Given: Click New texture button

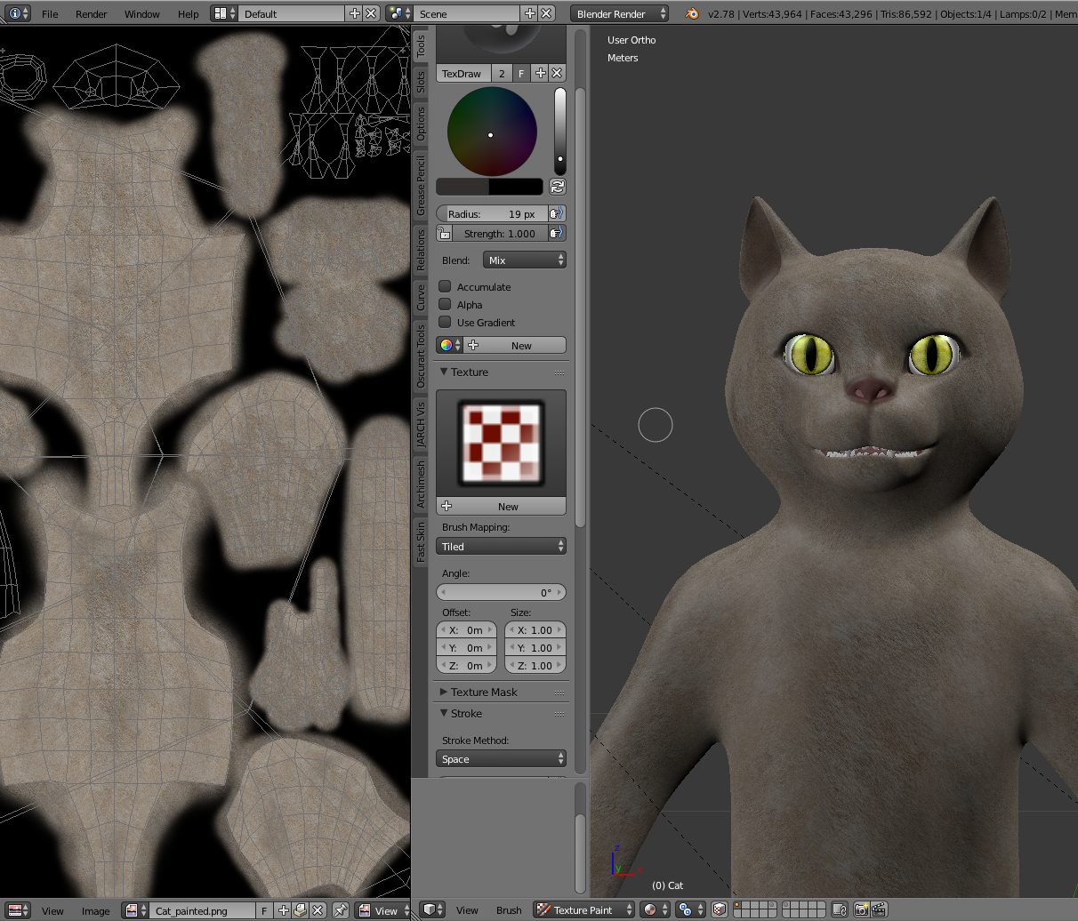Looking at the screenshot, I should click(501, 506).
